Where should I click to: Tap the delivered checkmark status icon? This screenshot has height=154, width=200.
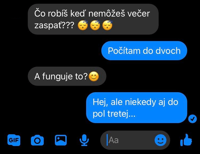[192, 119]
